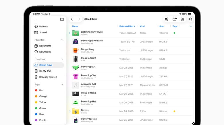The image size is (224, 125).
Task: Sort files by Kind column header
Action: tap(142, 26)
